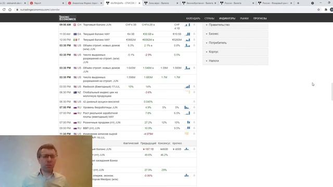
Task: Click alert bell for RU Уровень безработицы row
Action: (194, 108)
